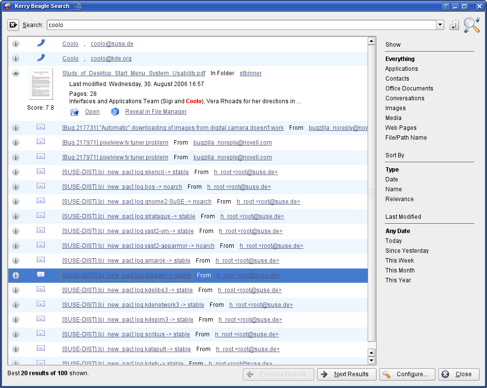
Task: Click the Next Results button
Action: 347,374
